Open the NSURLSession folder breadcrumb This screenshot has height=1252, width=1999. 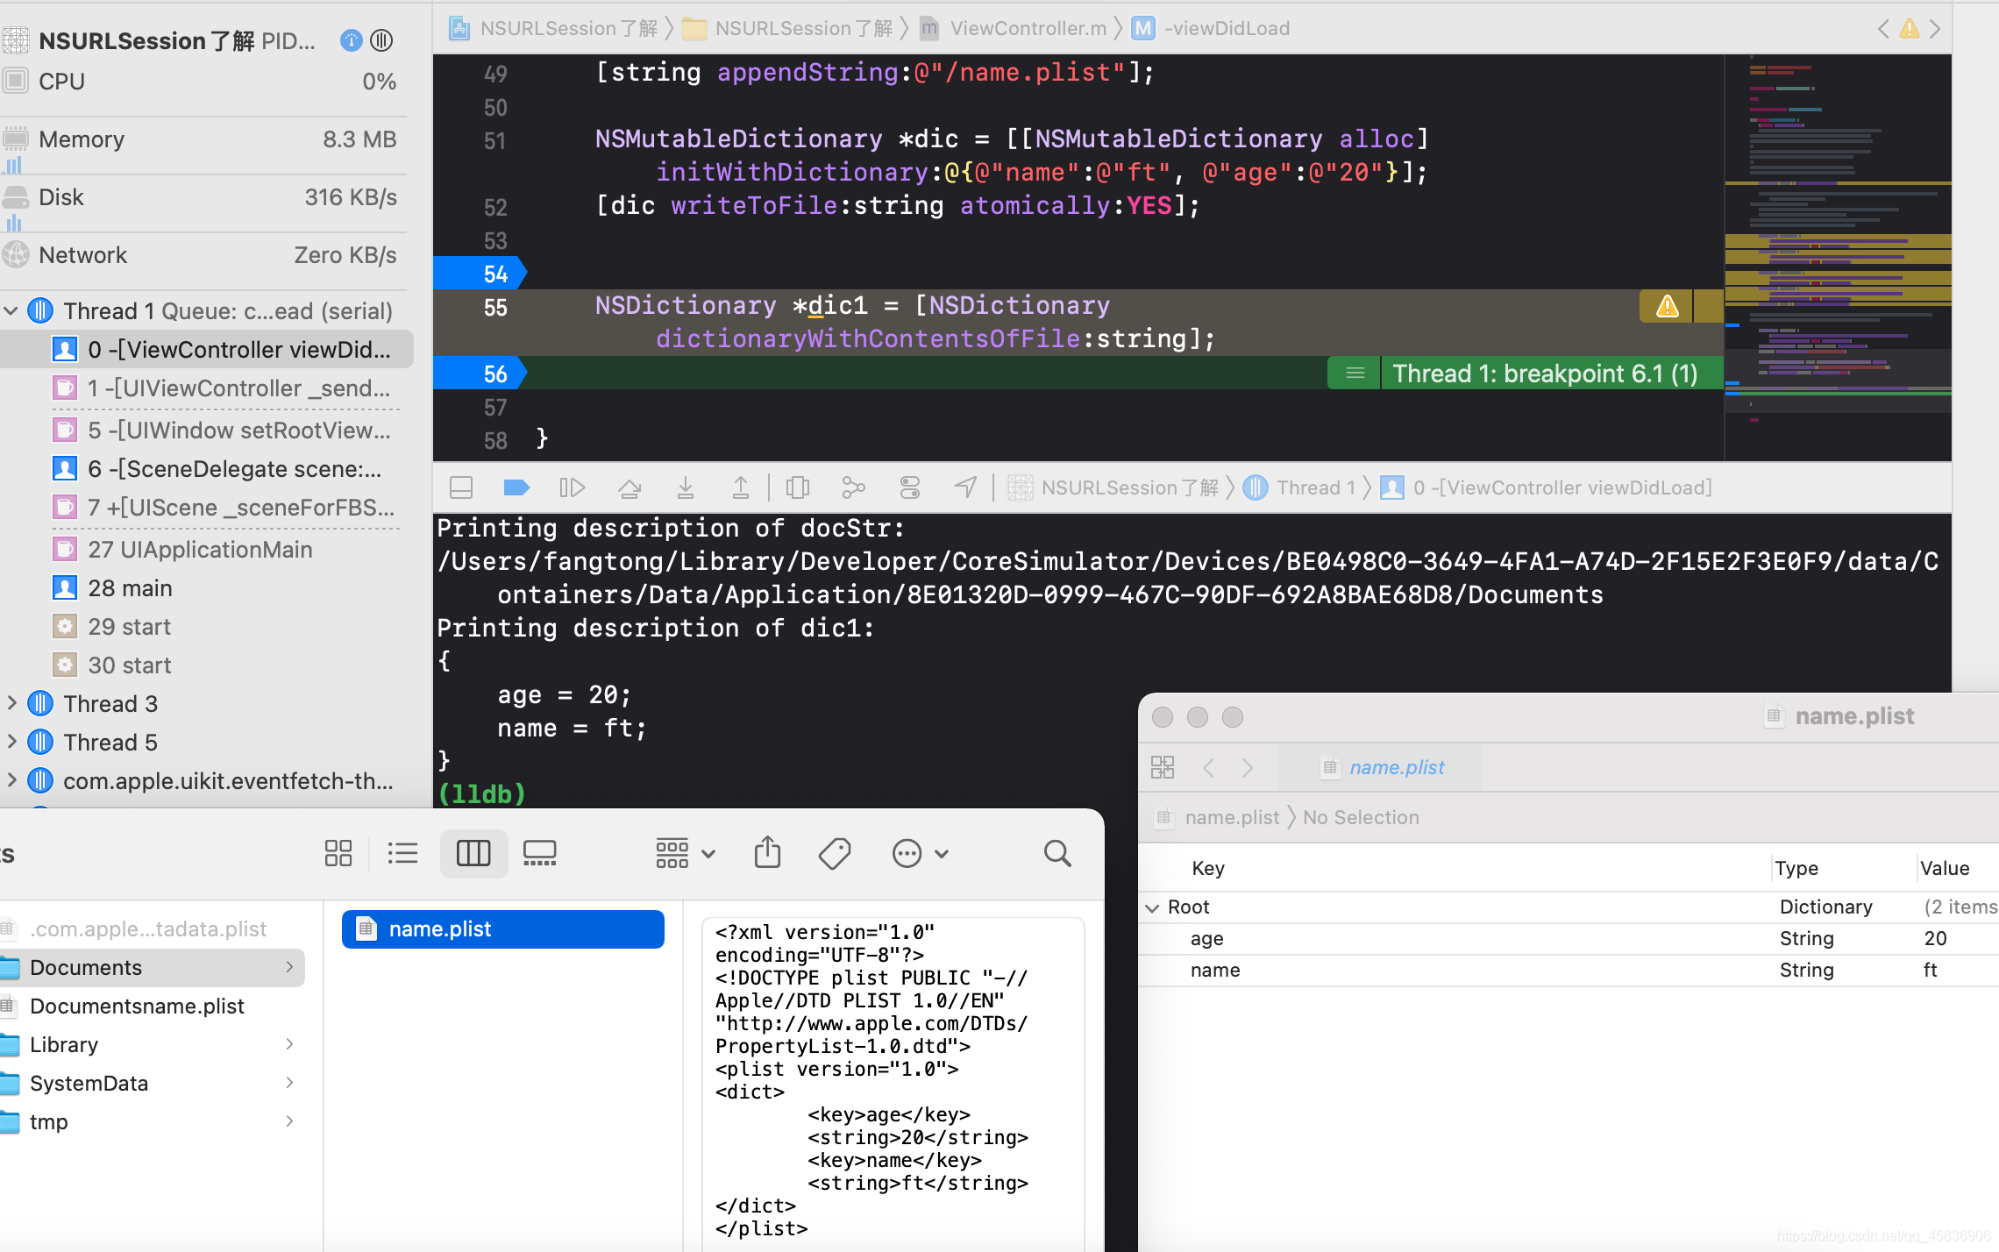coord(787,28)
